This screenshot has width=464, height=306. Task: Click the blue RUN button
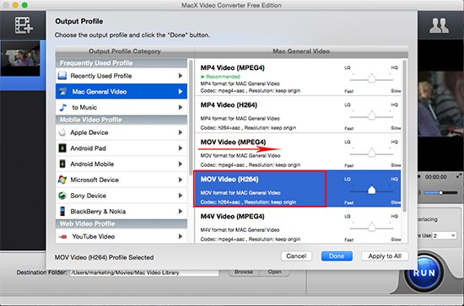point(424,272)
